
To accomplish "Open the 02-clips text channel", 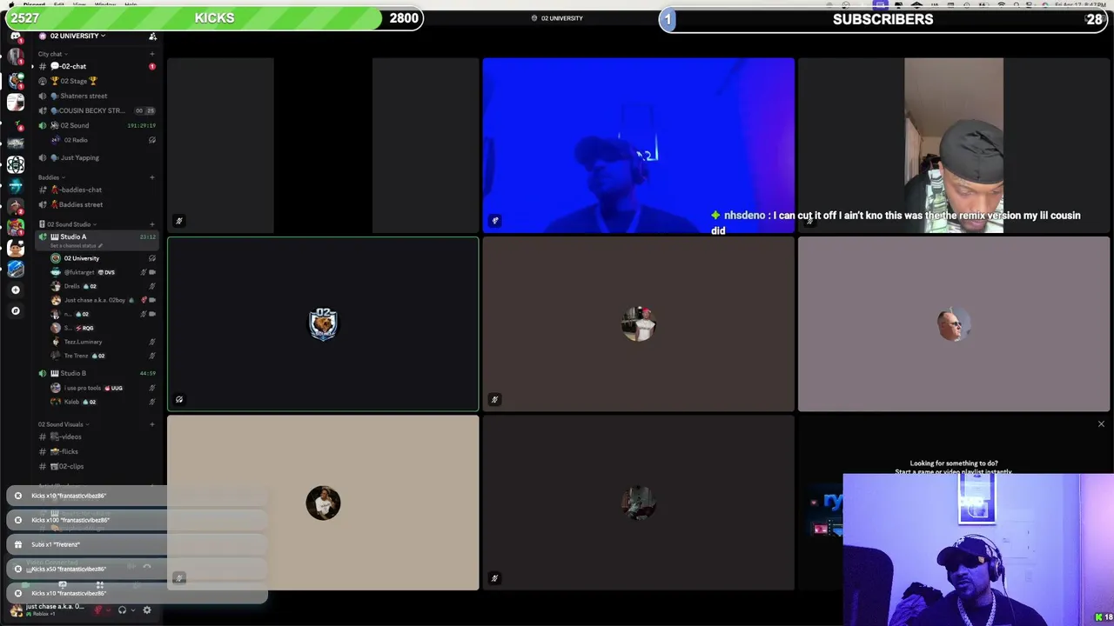I will [x=97, y=466].
